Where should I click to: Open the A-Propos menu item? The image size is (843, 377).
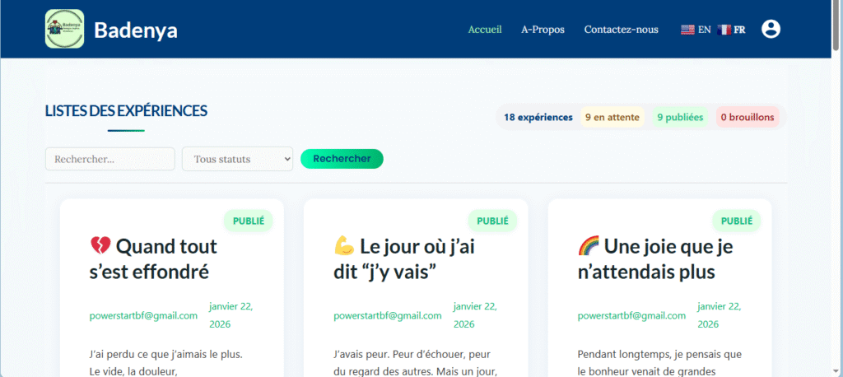543,30
